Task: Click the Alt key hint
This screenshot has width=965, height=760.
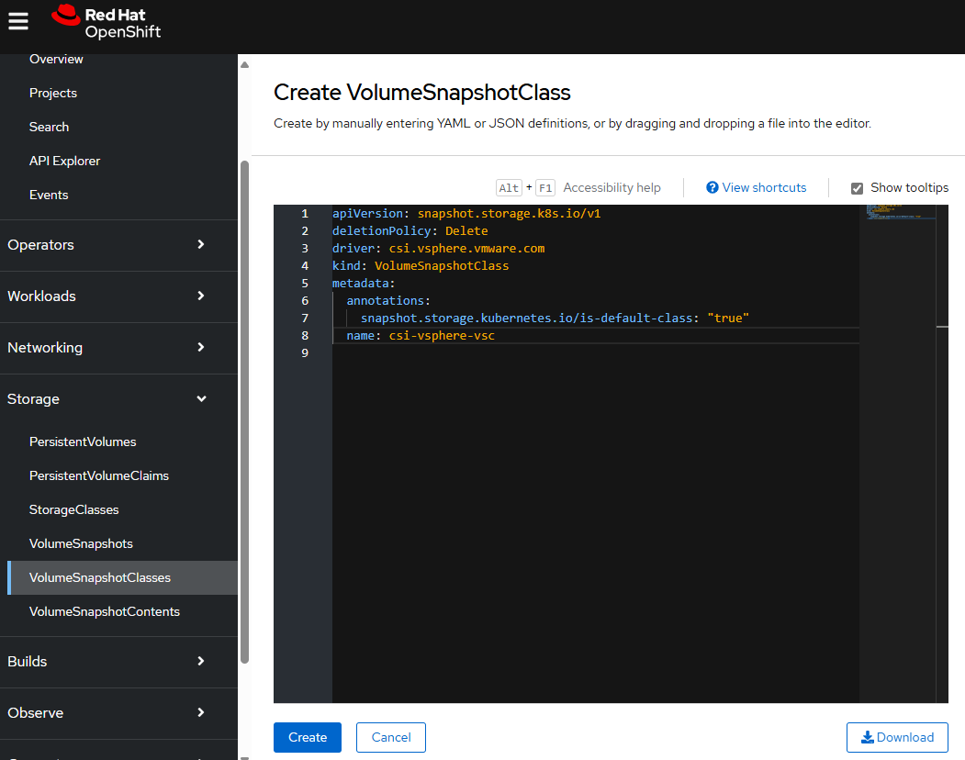Action: 509,187
